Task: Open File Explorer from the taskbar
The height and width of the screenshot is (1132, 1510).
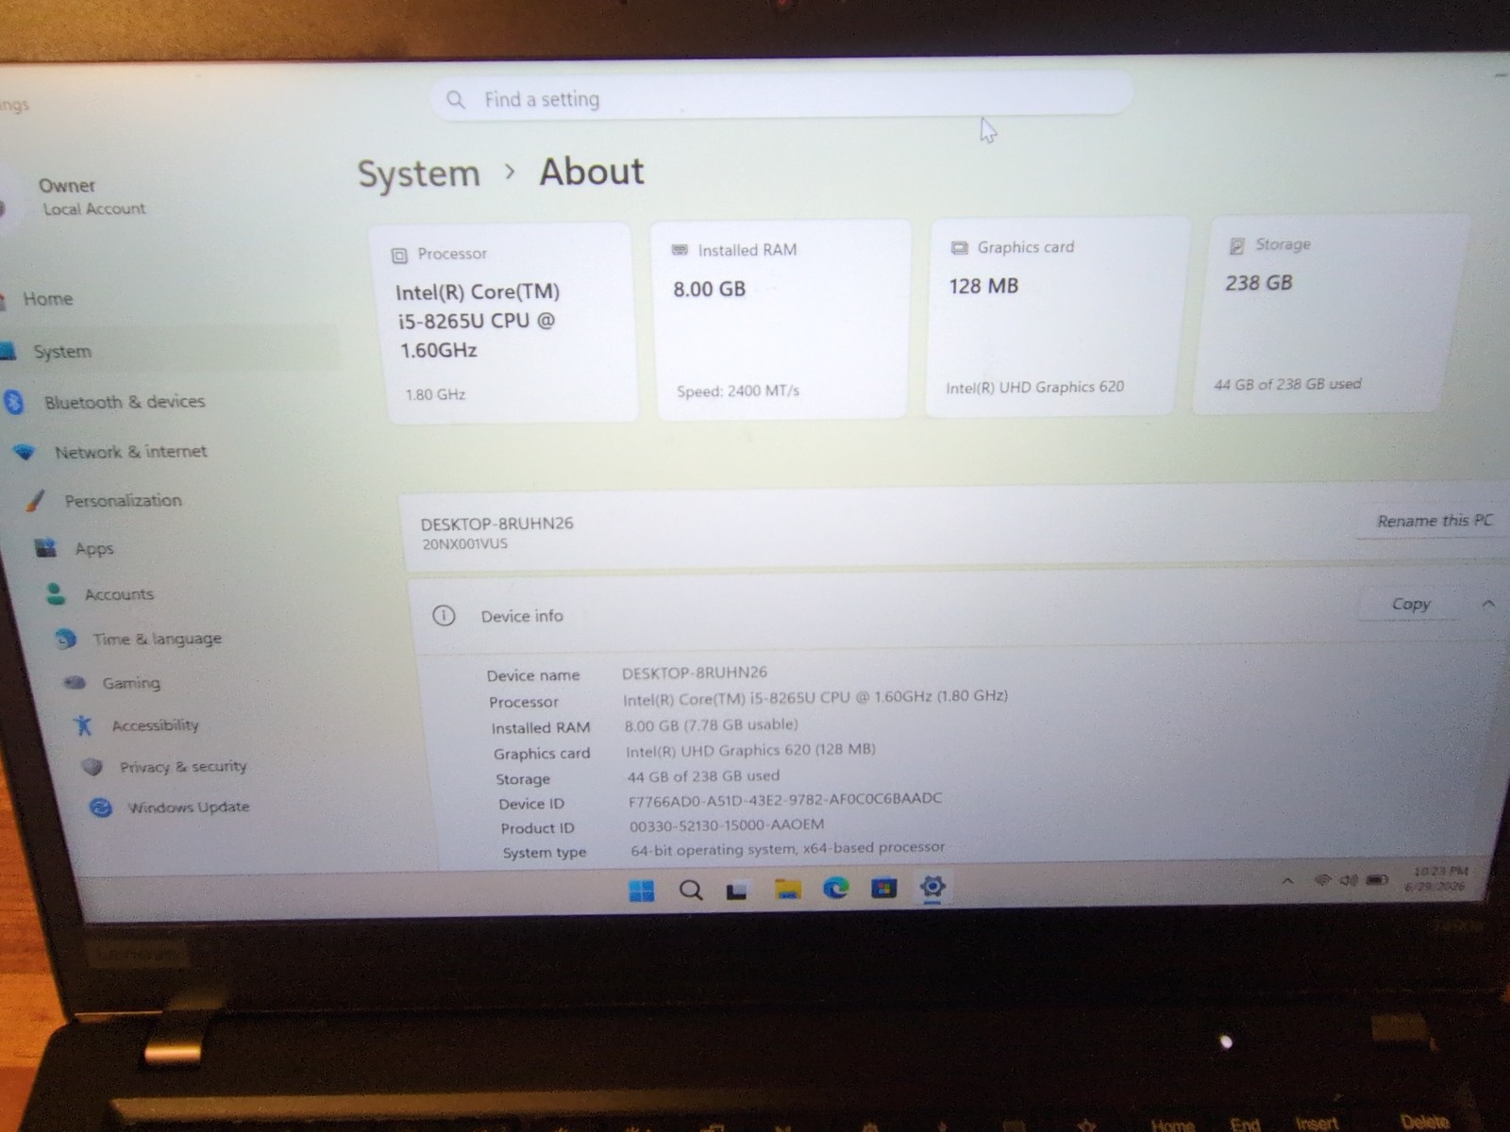Action: coord(788,889)
